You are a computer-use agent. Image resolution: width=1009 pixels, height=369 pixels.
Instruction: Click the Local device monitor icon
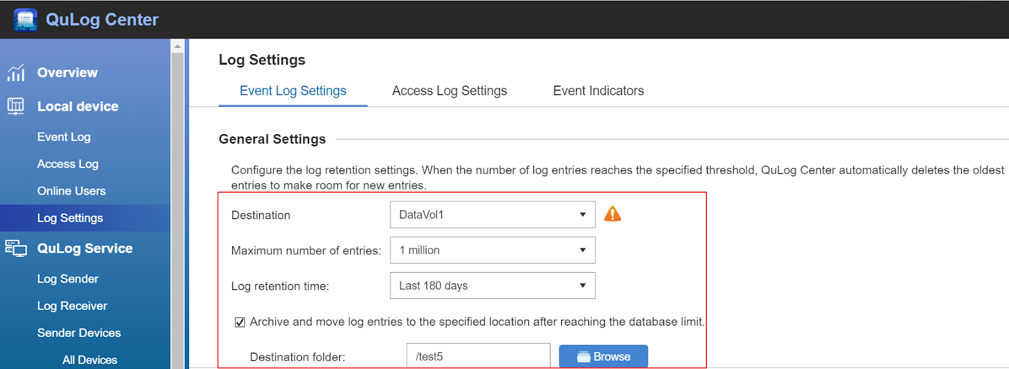click(16, 106)
